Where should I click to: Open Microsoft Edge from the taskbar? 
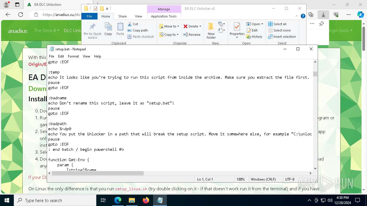point(118,200)
